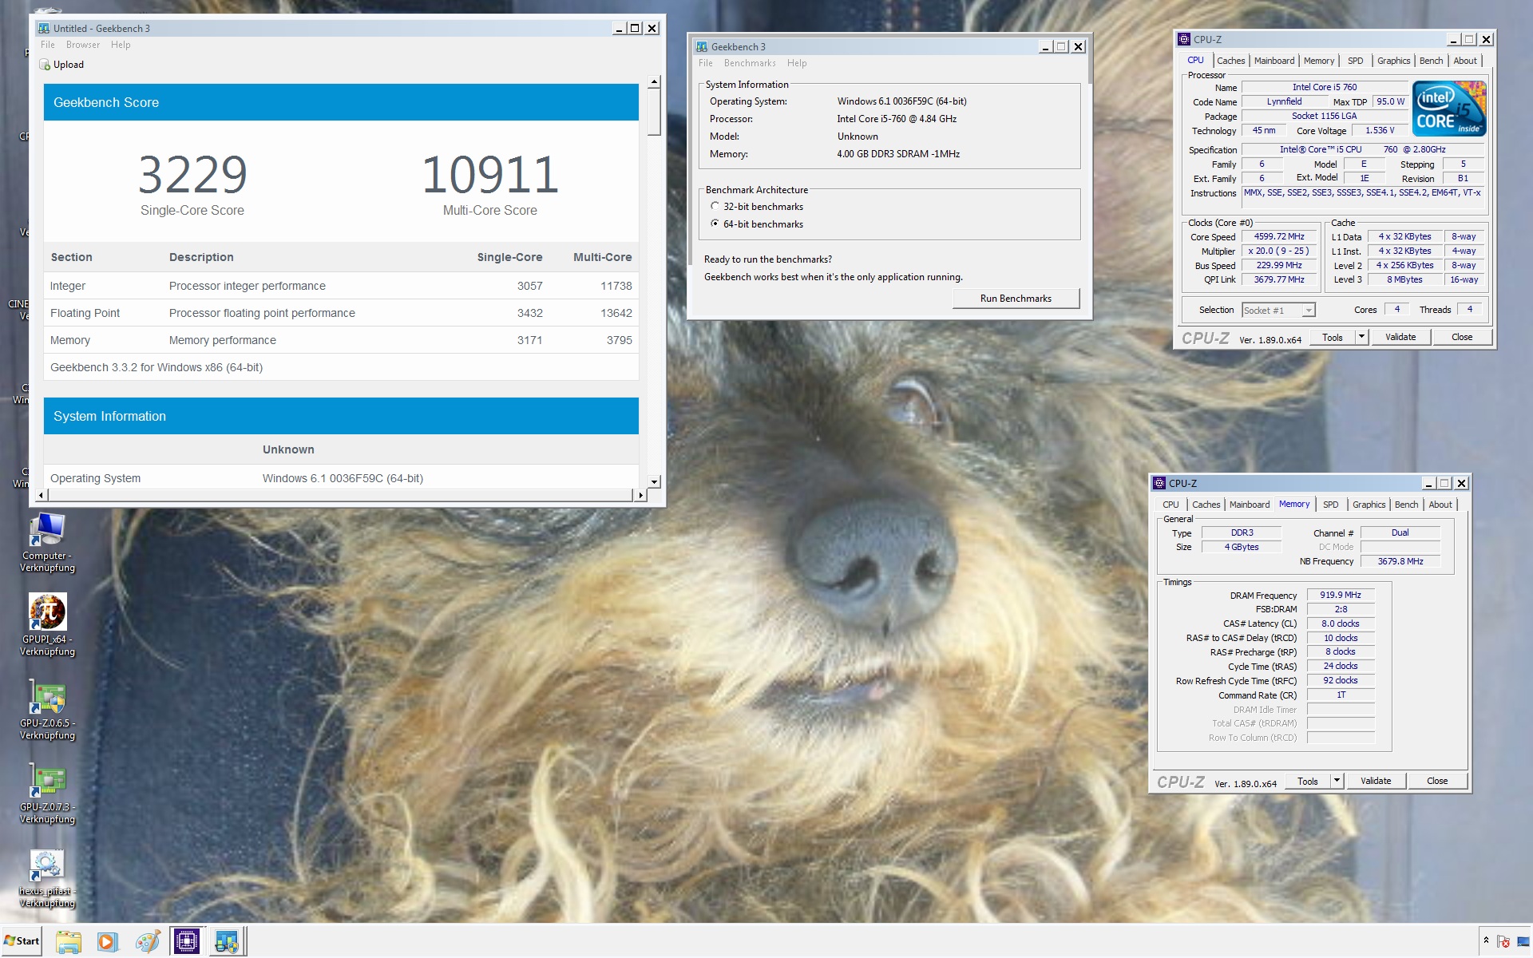Click Close button in Memory CPU-Z window
1533x958 pixels.
tap(1437, 781)
